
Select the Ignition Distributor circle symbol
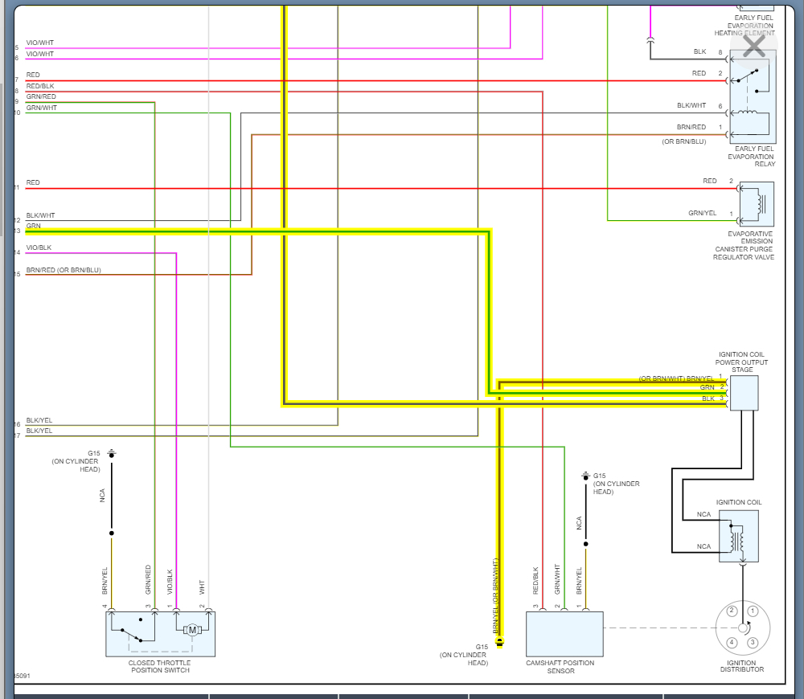(x=742, y=627)
